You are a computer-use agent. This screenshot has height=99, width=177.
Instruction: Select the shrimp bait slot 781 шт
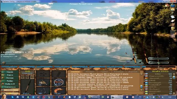[x=59, y=91]
